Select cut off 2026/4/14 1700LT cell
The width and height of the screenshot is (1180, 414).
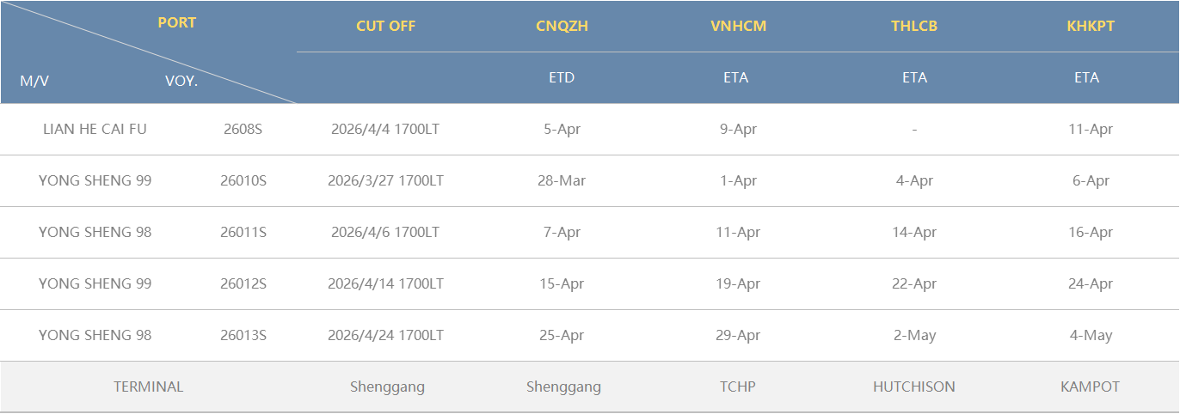click(385, 284)
